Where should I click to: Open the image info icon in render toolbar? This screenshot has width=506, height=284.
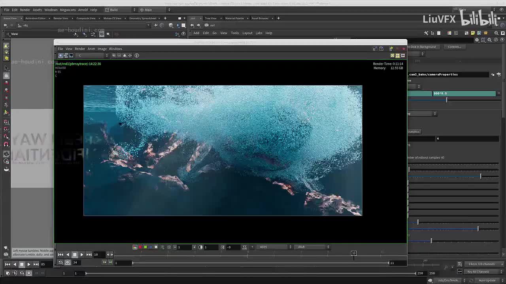137,55
